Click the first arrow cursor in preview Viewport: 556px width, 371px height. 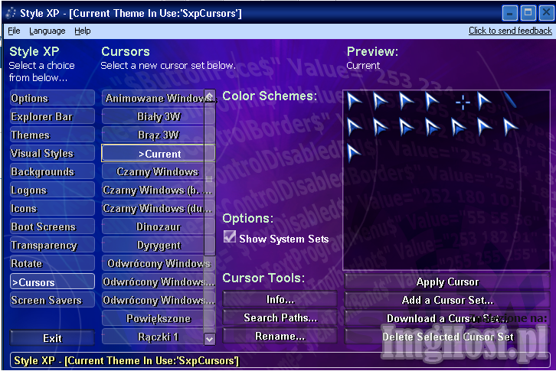click(354, 101)
